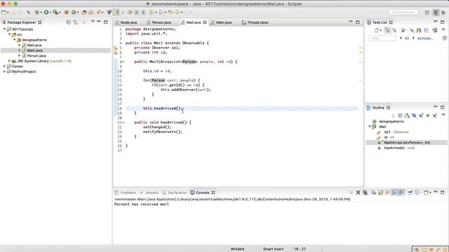Click the Quick Access search field

[403, 13]
